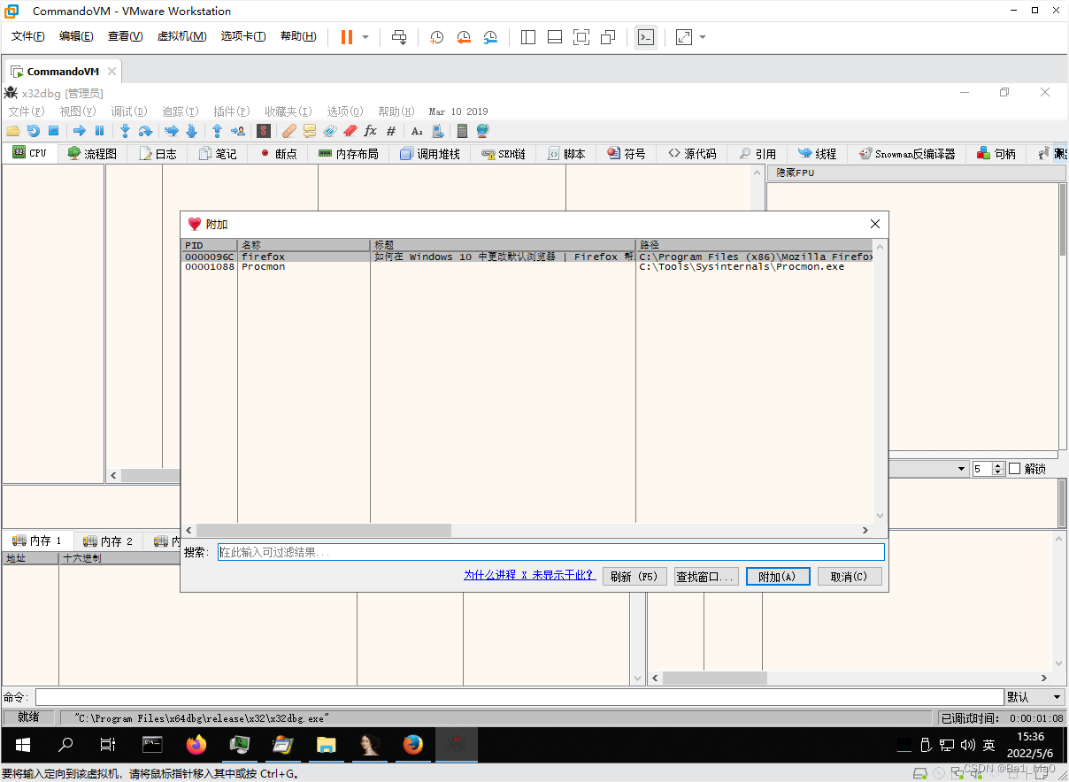
Task: Click the trace over toolbar icon
Action: (192, 131)
